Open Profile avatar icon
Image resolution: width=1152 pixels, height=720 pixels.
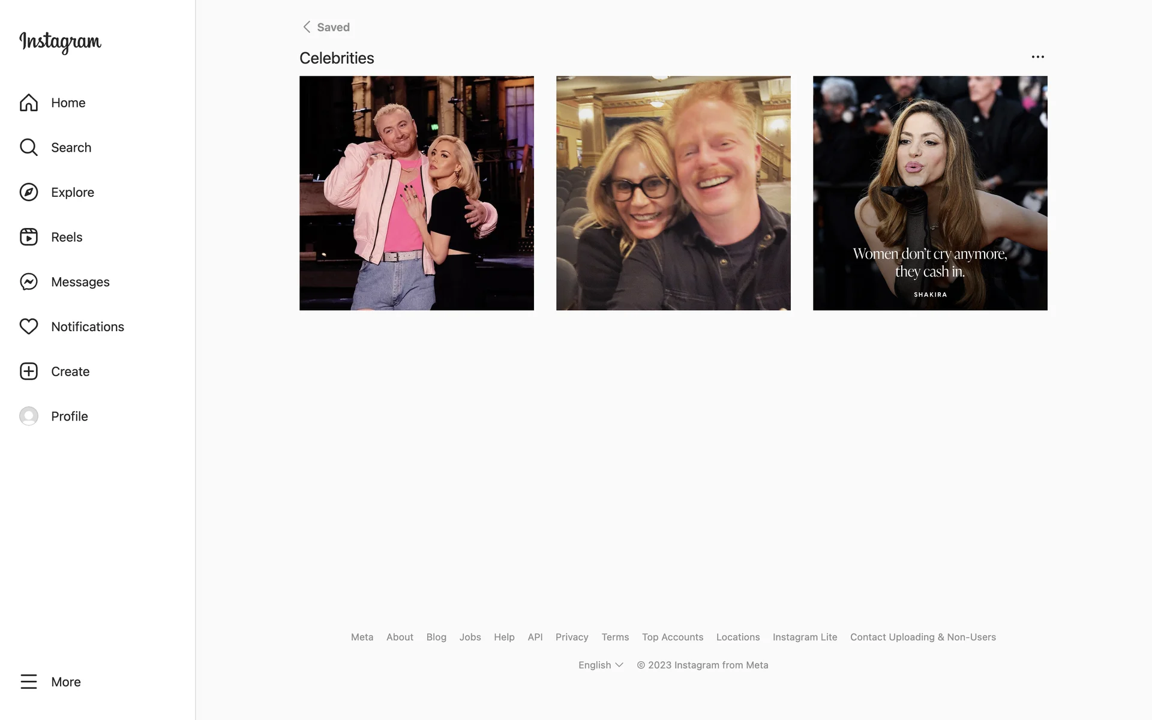[28, 416]
